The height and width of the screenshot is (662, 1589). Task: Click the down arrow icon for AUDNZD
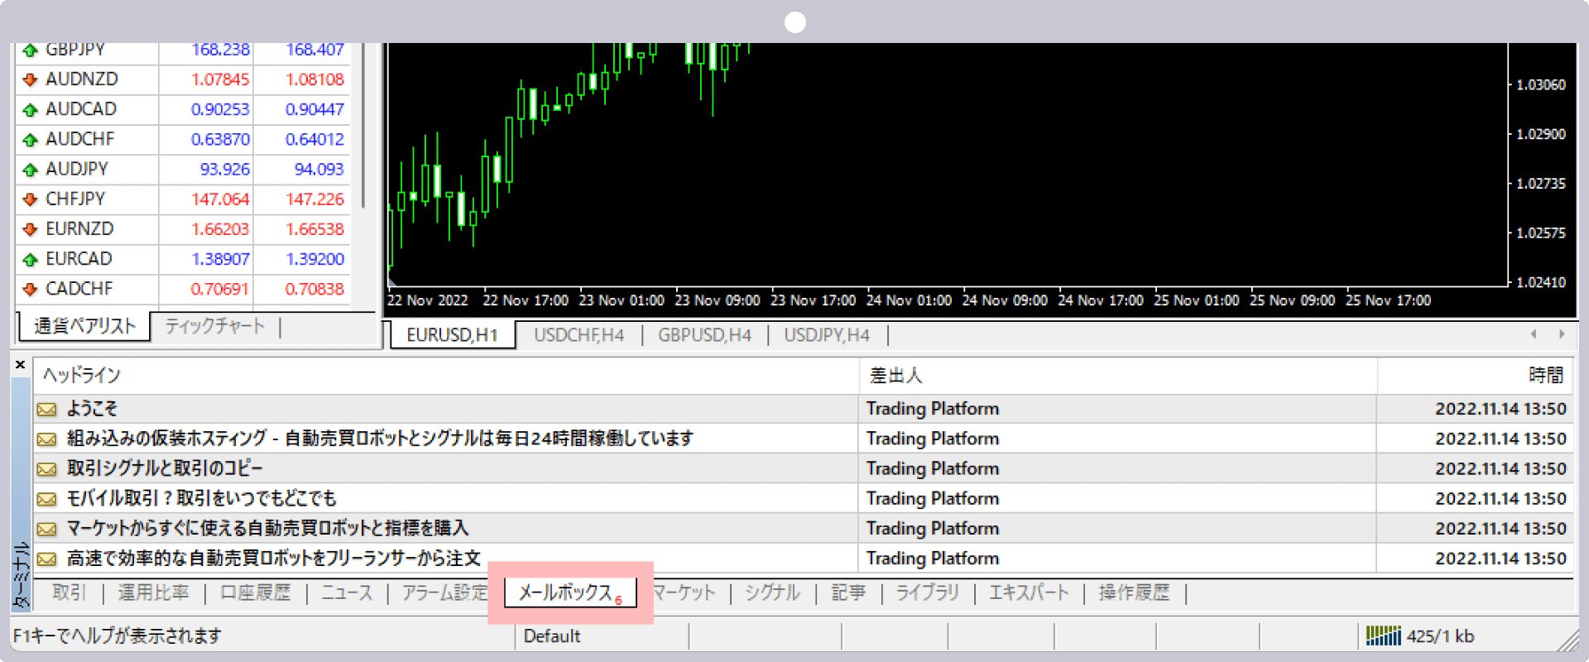(31, 79)
